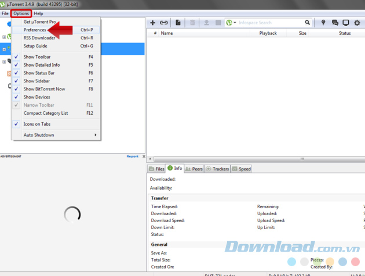365x276 pixels.
Task: Click the Stop square toolbar icon
Action: coord(218,23)
